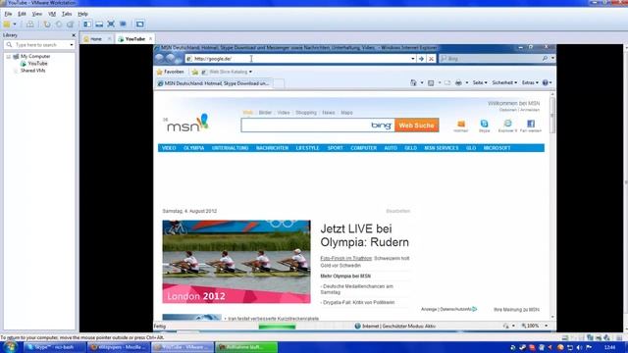The width and height of the screenshot is (628, 353).
Task: Close the YouTube VM tab
Action: [150, 39]
